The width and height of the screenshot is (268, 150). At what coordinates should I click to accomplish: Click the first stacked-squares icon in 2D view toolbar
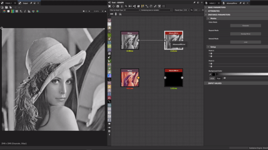(x=2, y=7)
